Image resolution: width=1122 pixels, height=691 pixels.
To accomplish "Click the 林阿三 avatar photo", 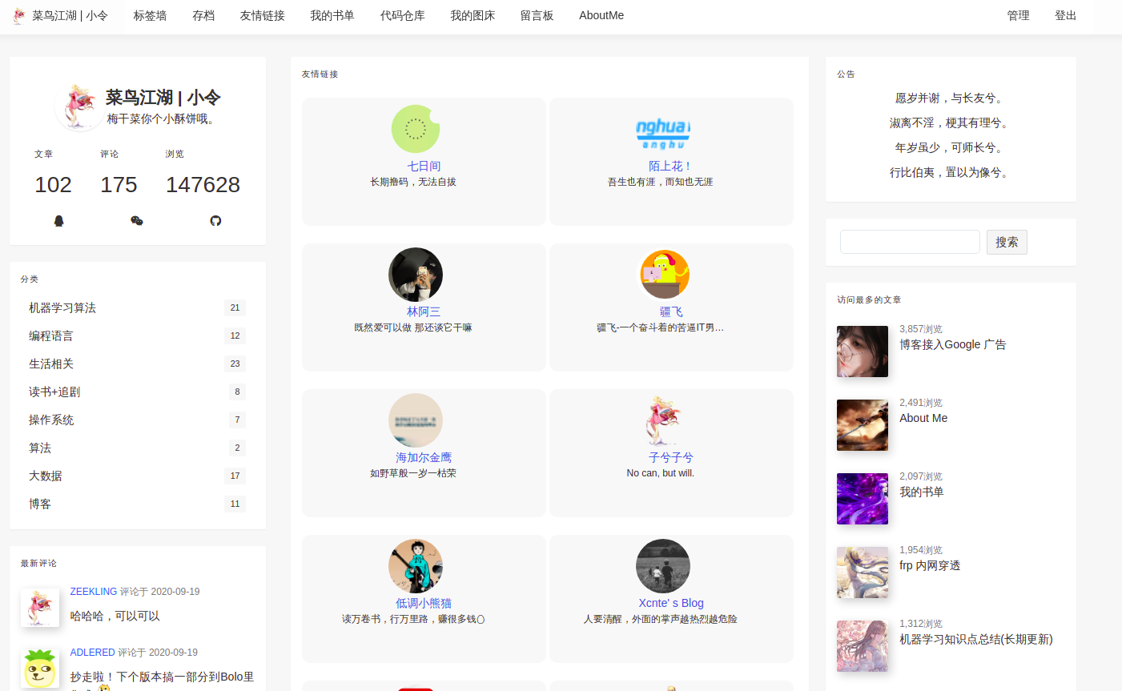I will (x=416, y=275).
